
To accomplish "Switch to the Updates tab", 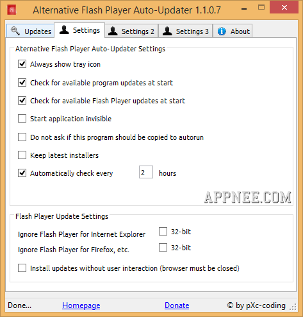I will pyautogui.click(x=30, y=31).
